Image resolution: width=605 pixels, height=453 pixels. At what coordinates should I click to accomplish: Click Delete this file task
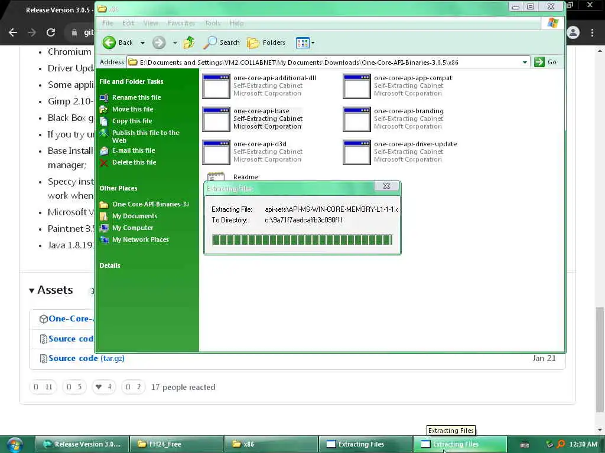click(134, 162)
